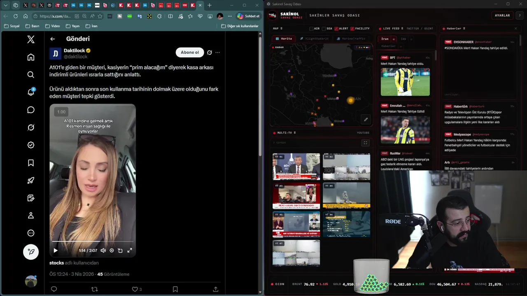Open the Sosyal bookmarks folder
This screenshot has width=527, height=296.
(12, 26)
